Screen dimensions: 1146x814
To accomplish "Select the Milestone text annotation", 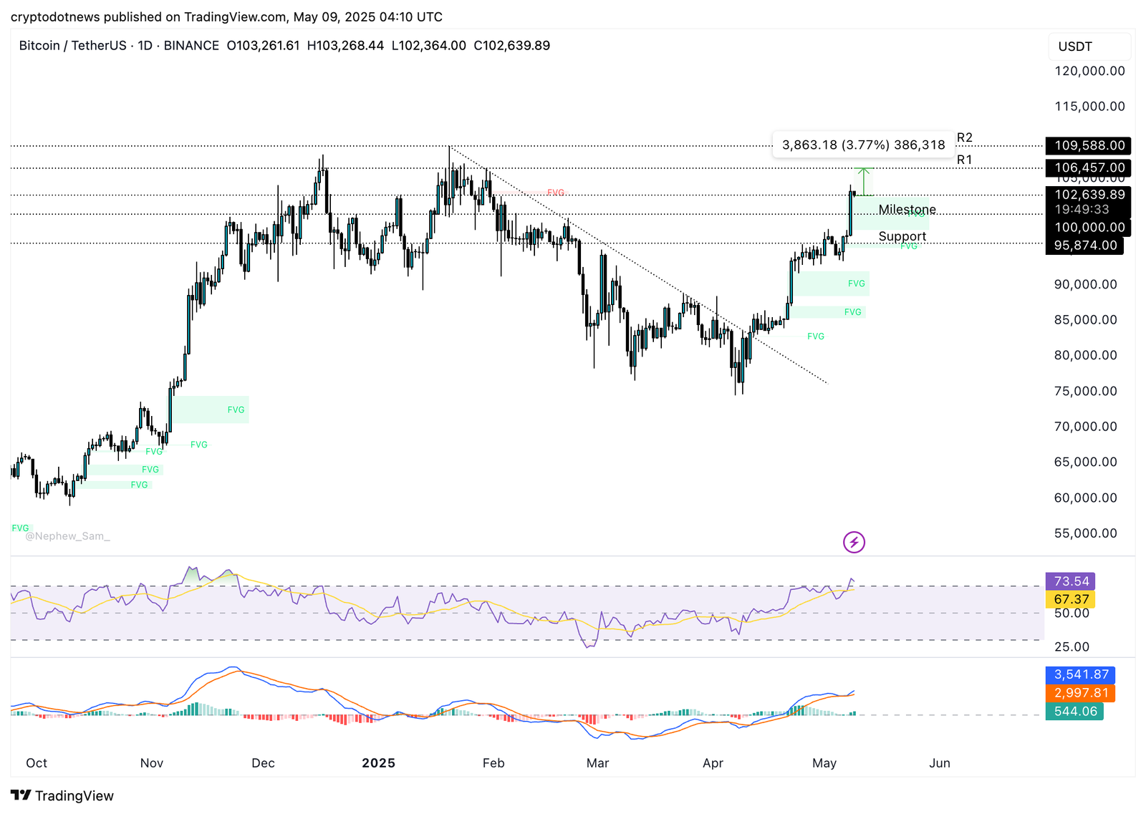I will [x=907, y=210].
